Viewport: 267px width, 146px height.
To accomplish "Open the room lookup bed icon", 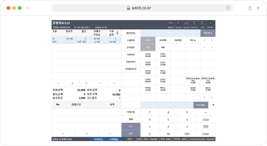I will [x=186, y=23].
